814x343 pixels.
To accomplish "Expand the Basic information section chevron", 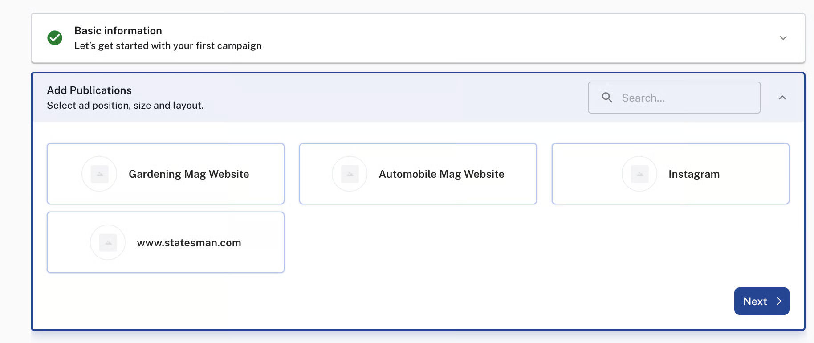I will tap(783, 38).
